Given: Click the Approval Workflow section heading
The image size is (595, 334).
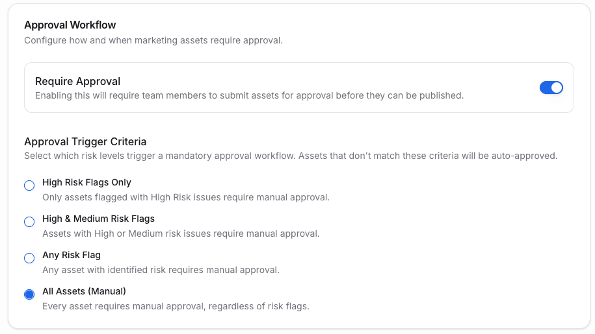Looking at the screenshot, I should pos(70,25).
